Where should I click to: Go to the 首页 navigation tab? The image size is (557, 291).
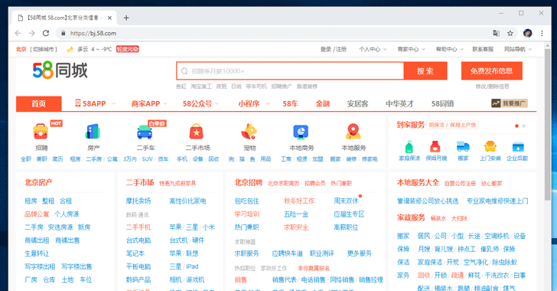[39, 103]
